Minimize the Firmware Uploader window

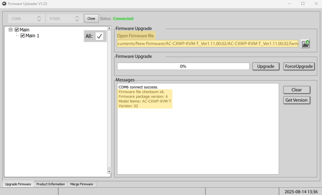290,4
